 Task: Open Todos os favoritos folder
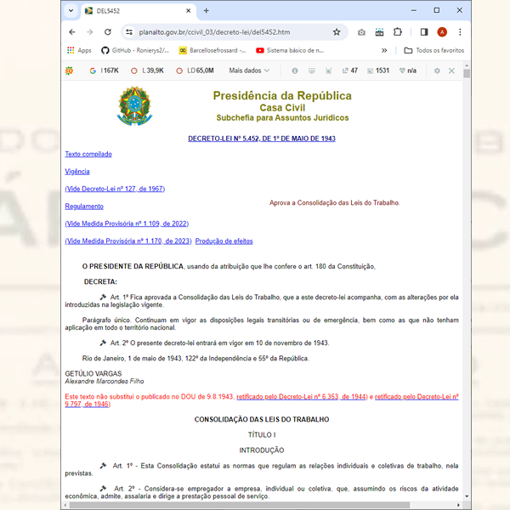click(x=433, y=50)
